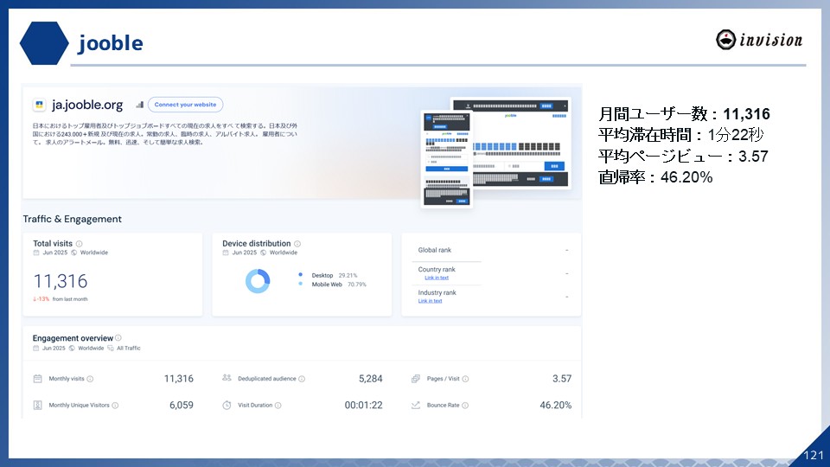Click the 月間ユーザー数 line

[x=684, y=114]
